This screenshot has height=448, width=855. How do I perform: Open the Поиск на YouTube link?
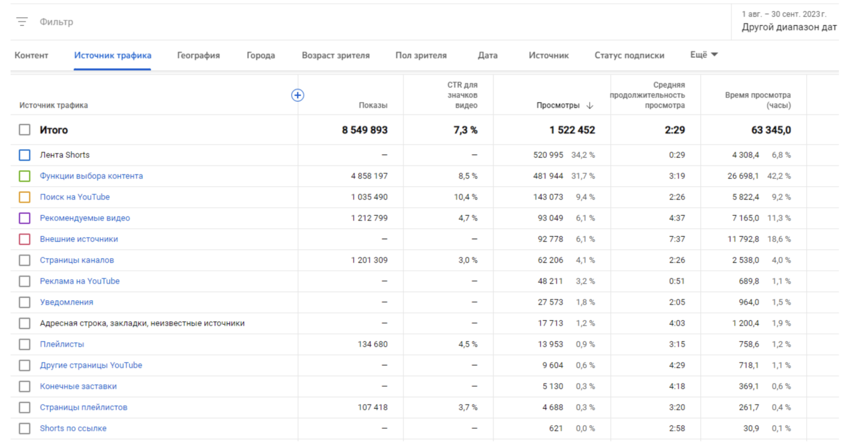(x=75, y=197)
